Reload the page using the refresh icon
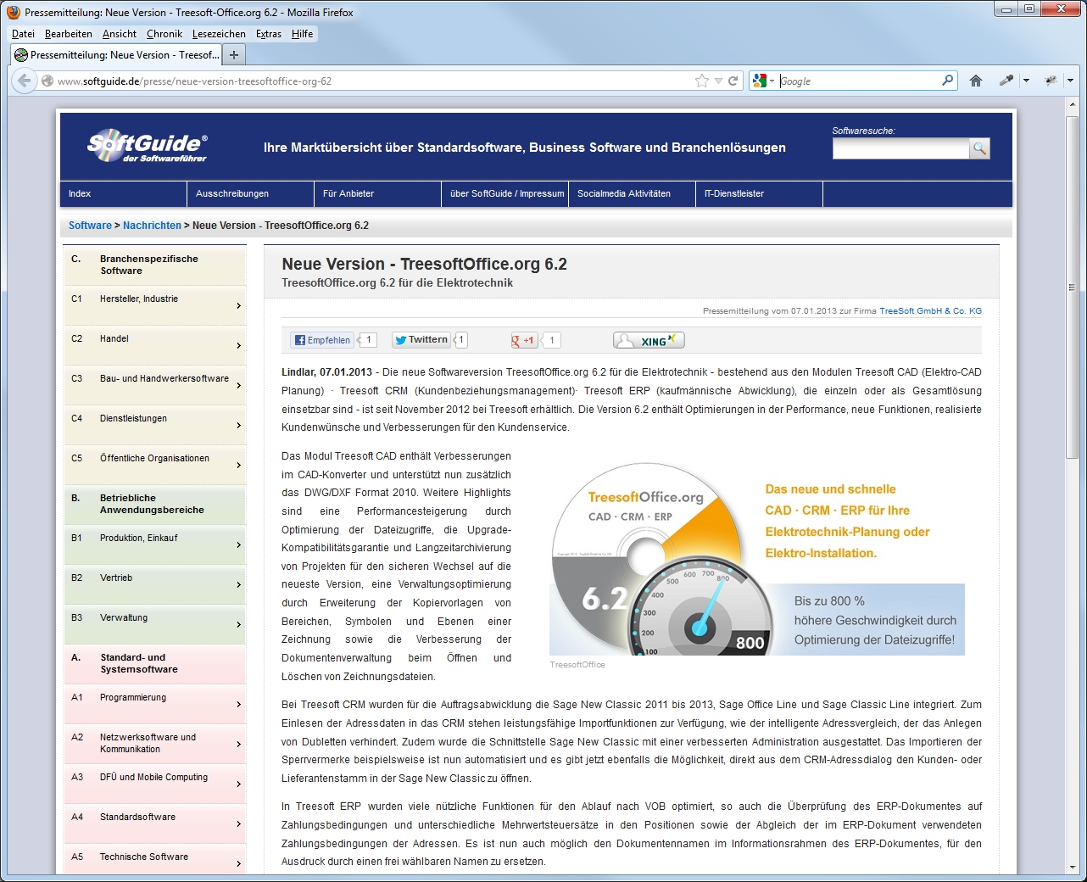The height and width of the screenshot is (882, 1087). (x=733, y=81)
